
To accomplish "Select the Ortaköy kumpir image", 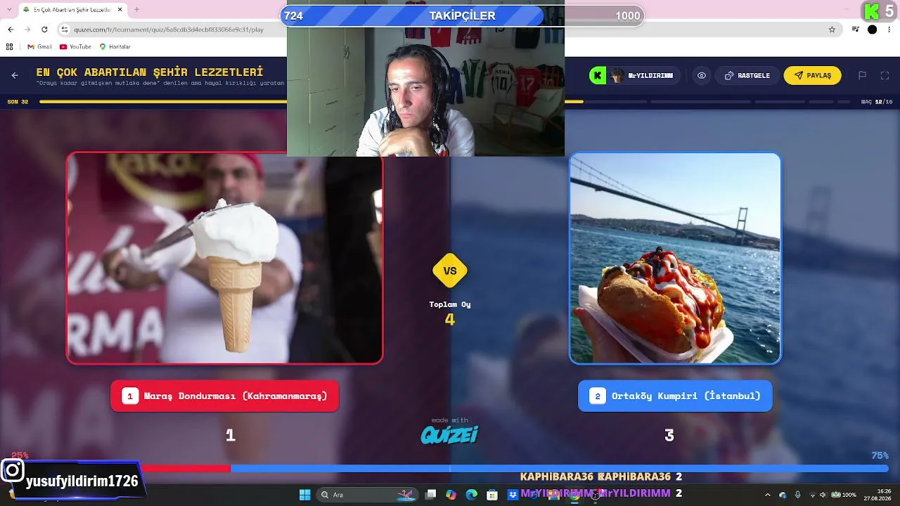I will pyautogui.click(x=675, y=259).
